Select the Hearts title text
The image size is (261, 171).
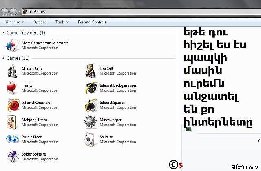27,85
